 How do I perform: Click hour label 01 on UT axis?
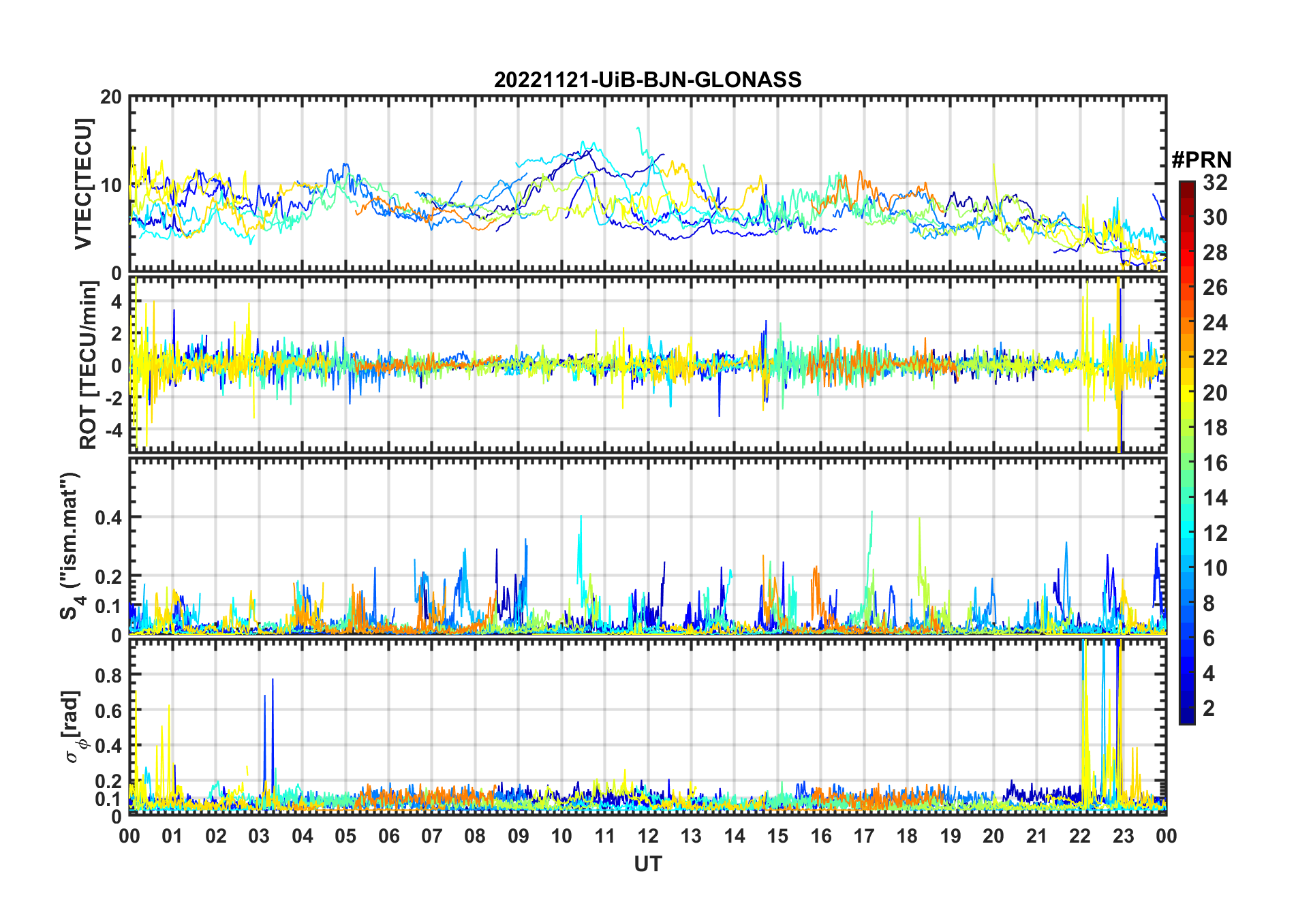172,836
